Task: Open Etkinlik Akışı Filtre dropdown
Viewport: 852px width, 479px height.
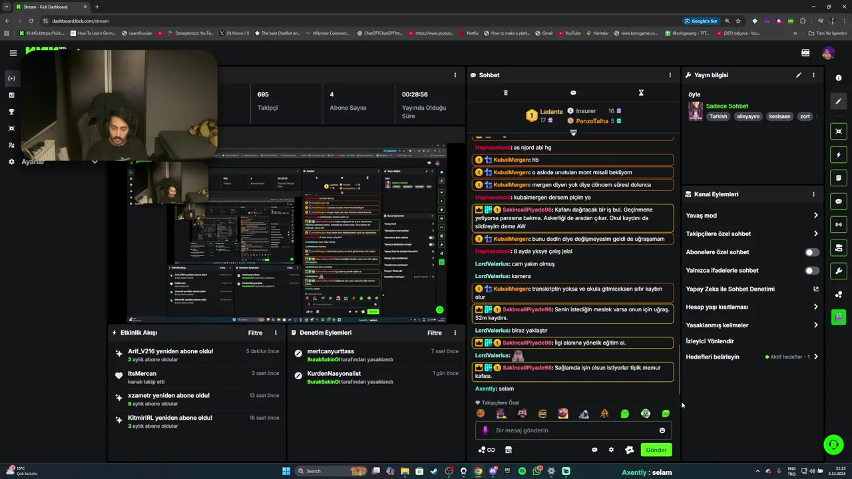Action: click(x=255, y=333)
